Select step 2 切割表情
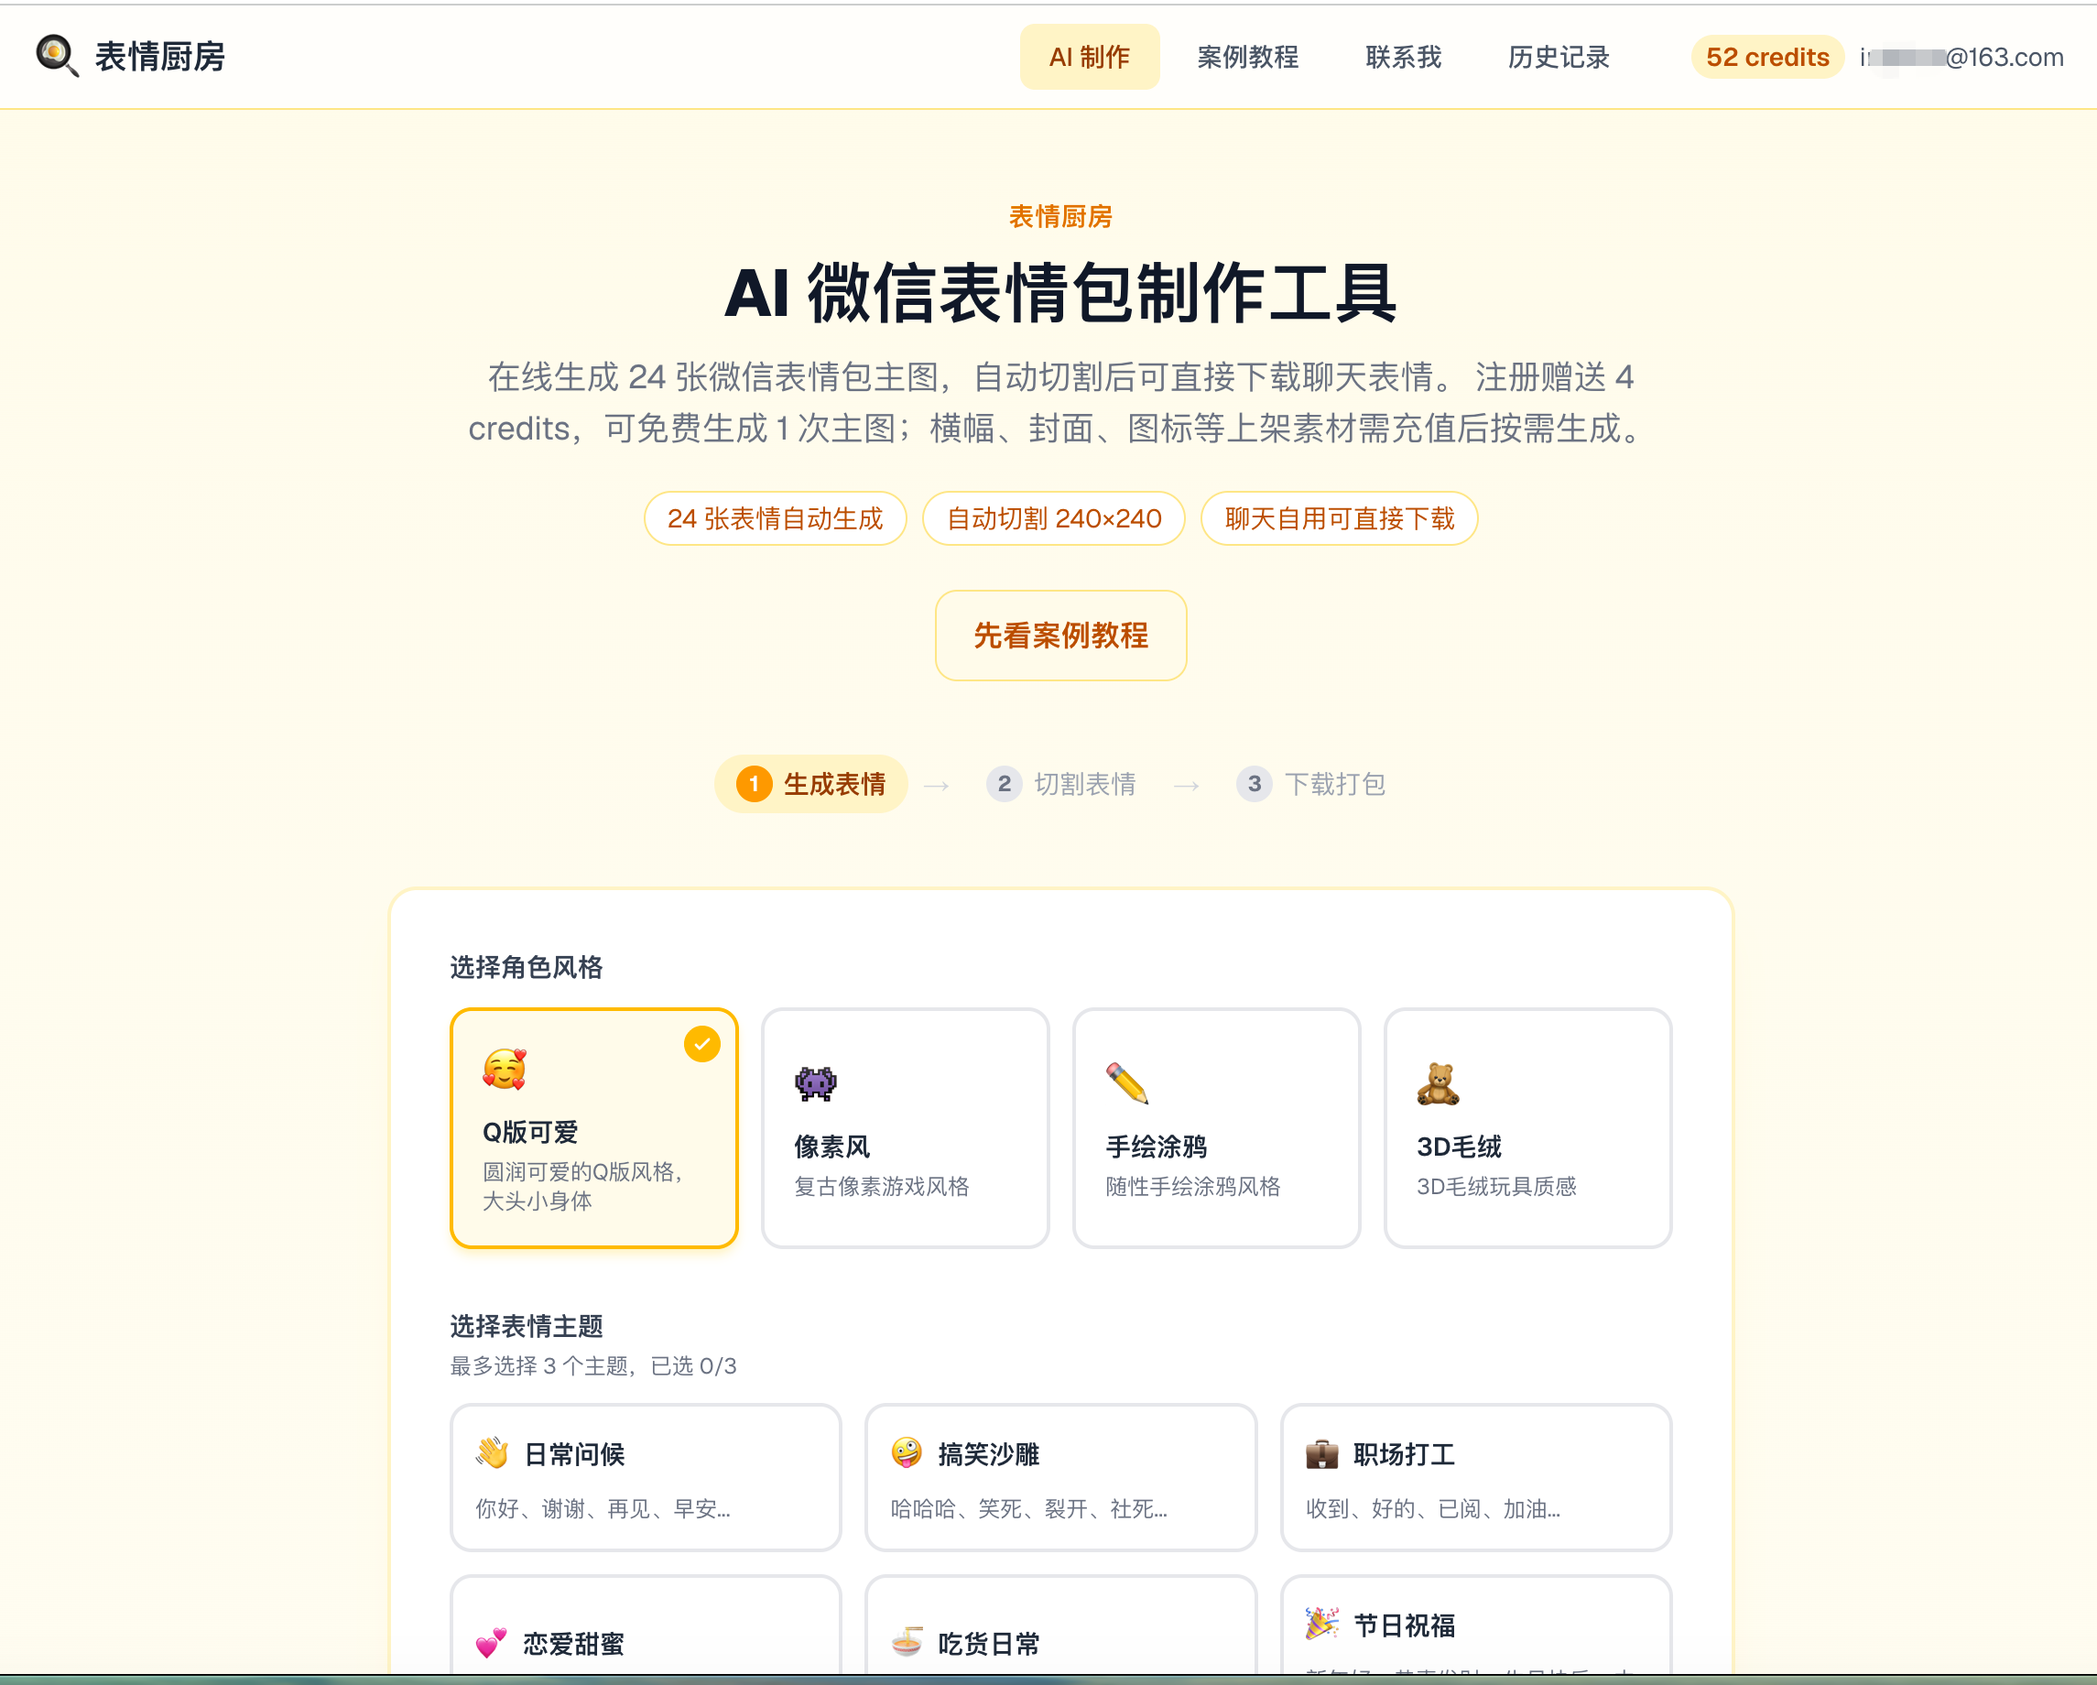Screen dimensions: 2097x1685 (1061, 784)
